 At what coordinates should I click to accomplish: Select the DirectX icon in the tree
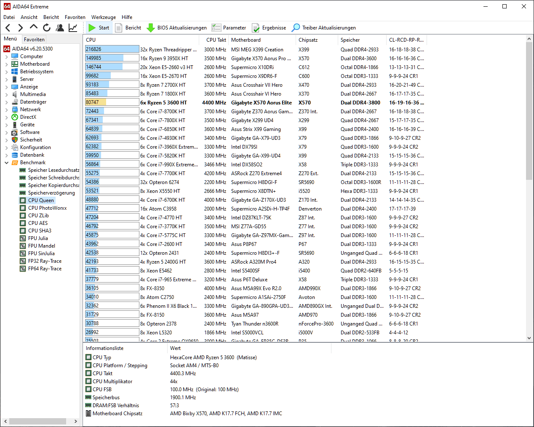pos(15,117)
